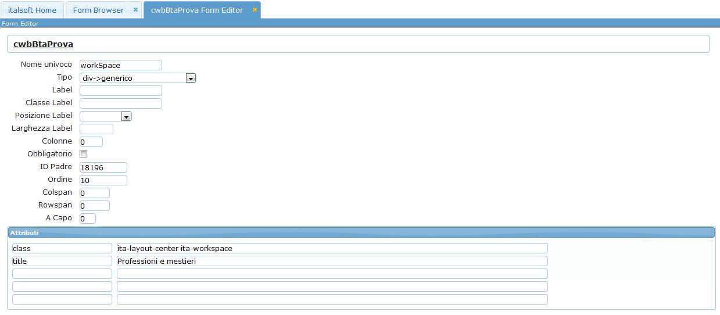Switch to Form Browser tab
The width and height of the screenshot is (720, 315).
[98, 10]
